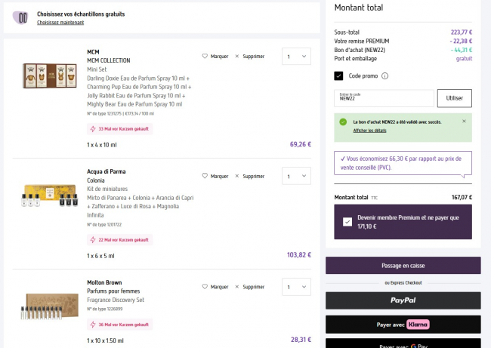This screenshot has height=348, width=491.
Task: Click the Utiliser button
Action: coord(454,98)
